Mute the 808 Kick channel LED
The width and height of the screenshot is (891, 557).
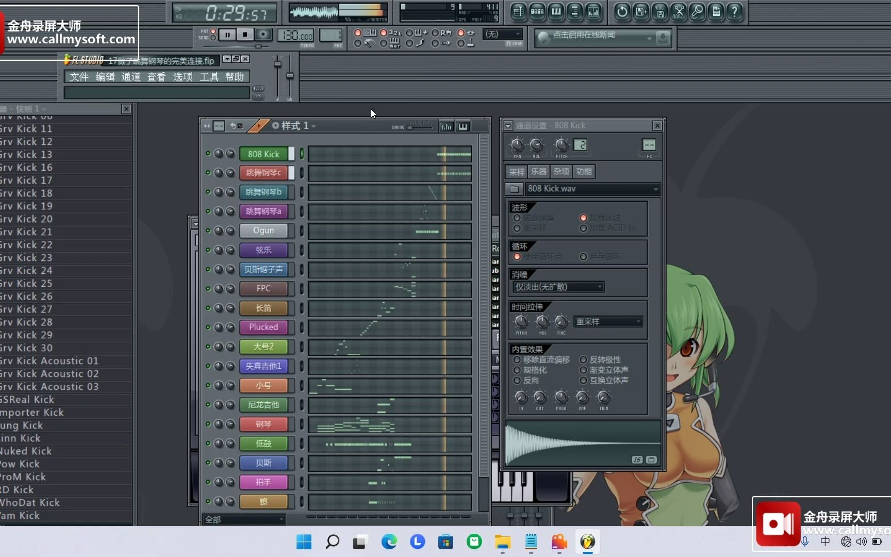208,153
